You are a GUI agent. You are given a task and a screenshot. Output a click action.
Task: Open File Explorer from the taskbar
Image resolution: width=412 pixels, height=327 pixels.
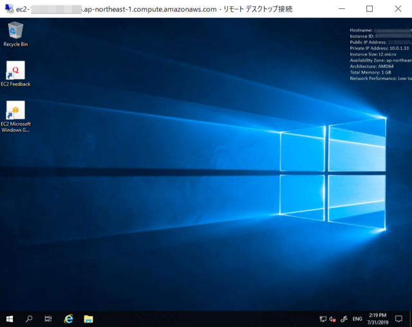(89, 319)
